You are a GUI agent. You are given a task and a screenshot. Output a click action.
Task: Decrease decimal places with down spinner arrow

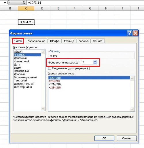[x=95, y=63]
